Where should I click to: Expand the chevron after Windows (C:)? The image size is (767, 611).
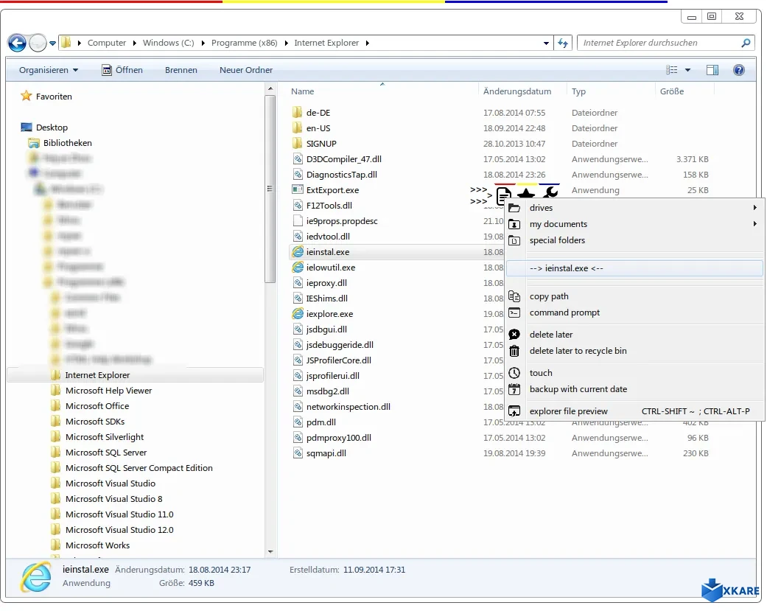click(x=203, y=43)
